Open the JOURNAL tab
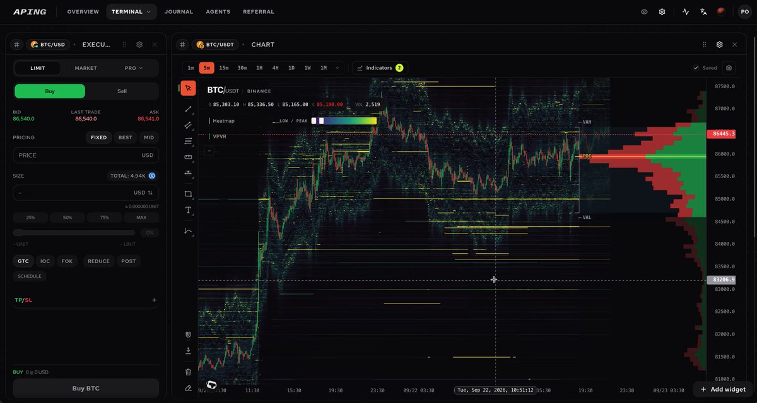This screenshot has width=757, height=403. tap(179, 12)
